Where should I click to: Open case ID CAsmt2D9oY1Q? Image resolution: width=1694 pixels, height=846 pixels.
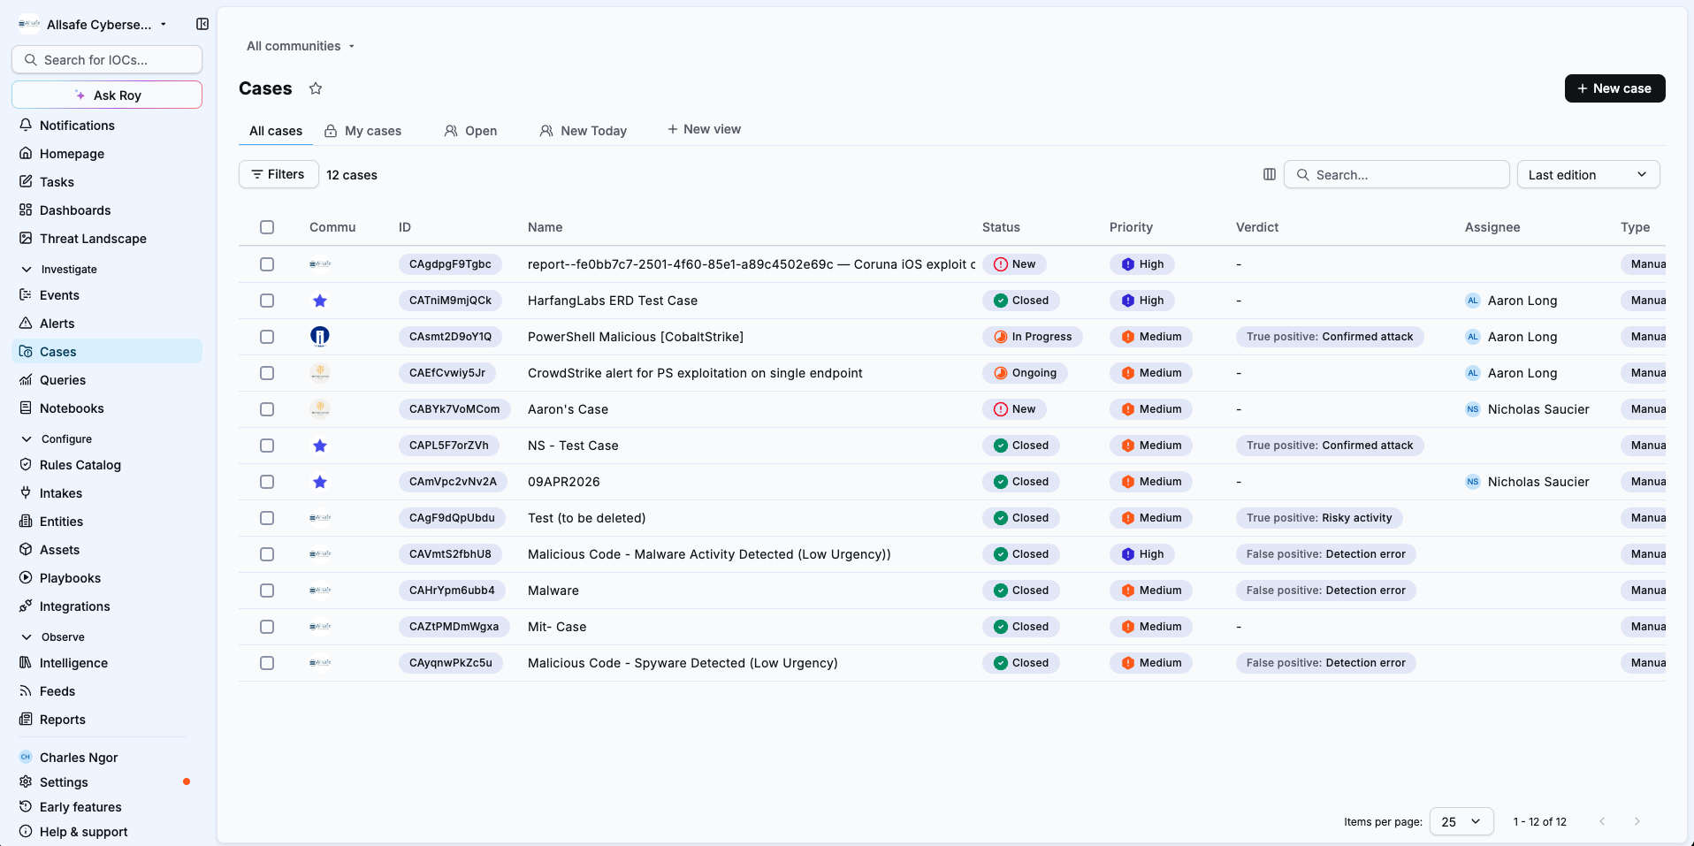click(x=450, y=337)
